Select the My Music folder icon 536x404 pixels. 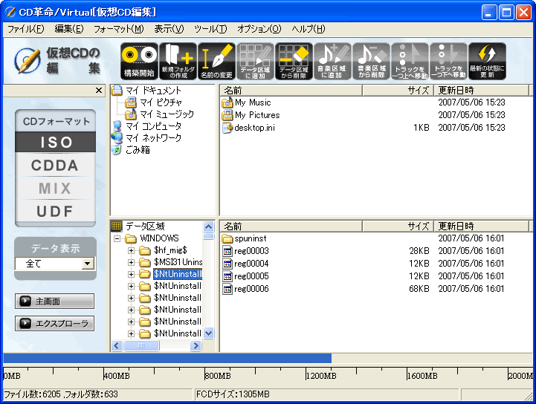click(227, 102)
